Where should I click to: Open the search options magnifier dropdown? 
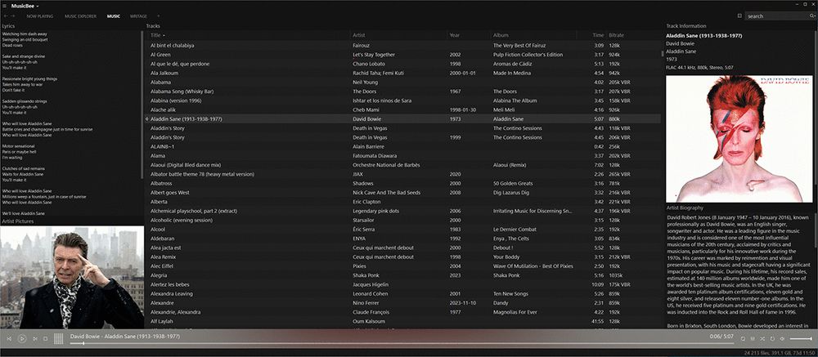click(x=811, y=16)
